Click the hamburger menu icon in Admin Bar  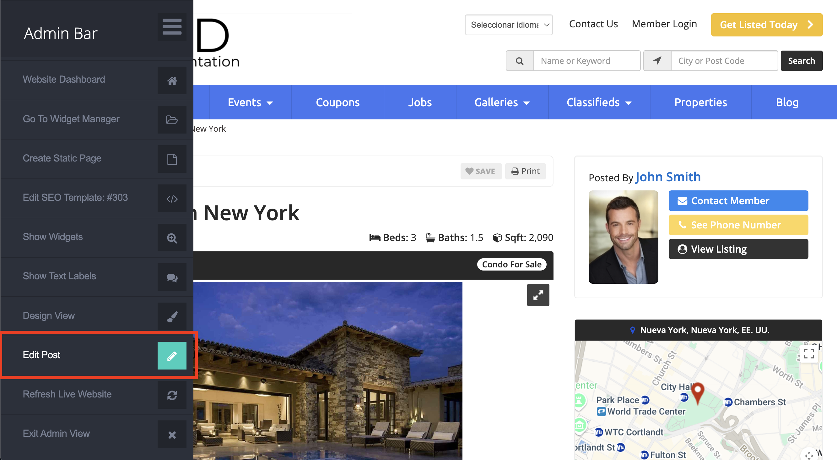tap(172, 27)
